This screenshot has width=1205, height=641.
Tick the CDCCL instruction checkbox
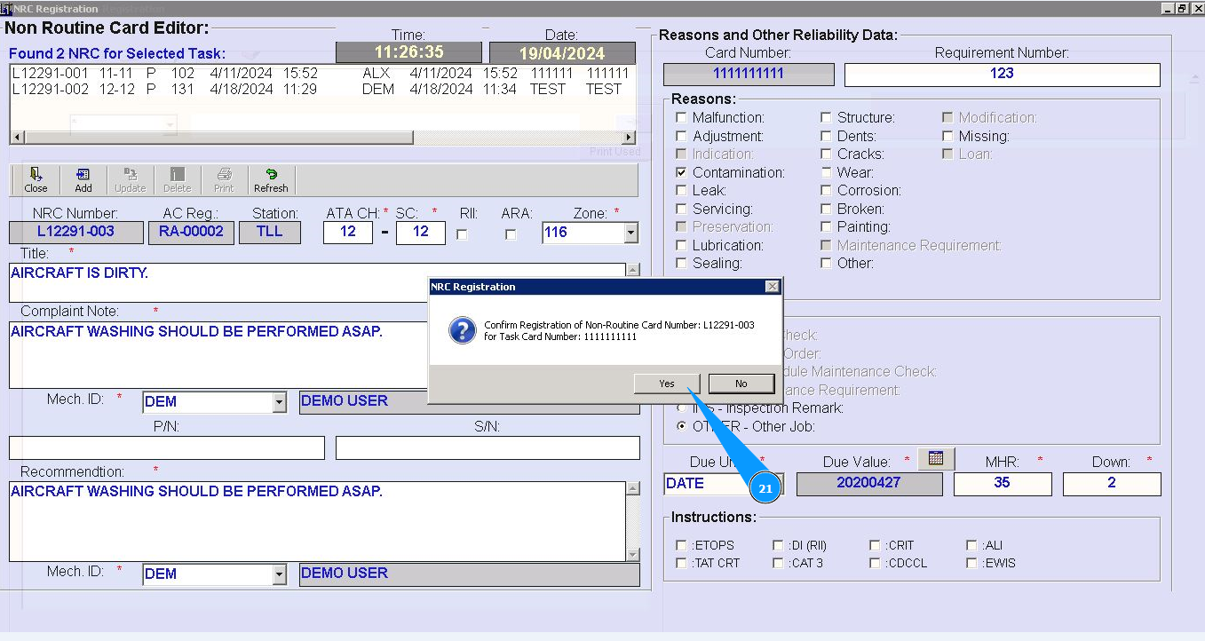coord(876,563)
